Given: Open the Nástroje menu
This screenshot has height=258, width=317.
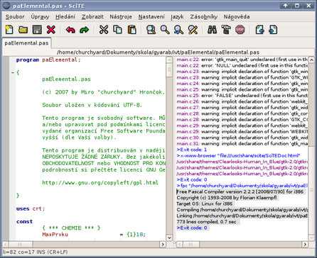Looking at the screenshot, I should 121,17.
